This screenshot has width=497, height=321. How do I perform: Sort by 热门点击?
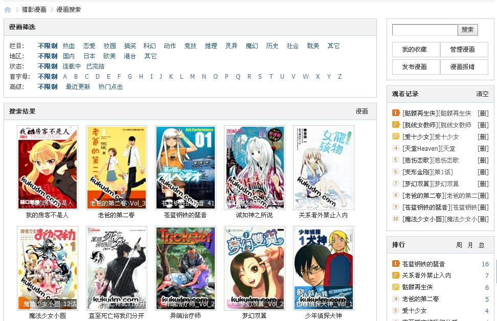(110, 87)
